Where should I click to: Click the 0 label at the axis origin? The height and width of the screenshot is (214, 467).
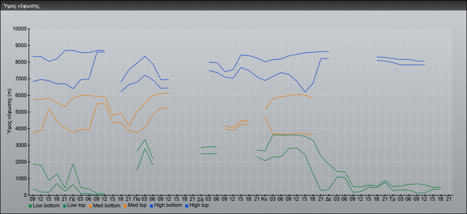pyautogui.click(x=26, y=195)
